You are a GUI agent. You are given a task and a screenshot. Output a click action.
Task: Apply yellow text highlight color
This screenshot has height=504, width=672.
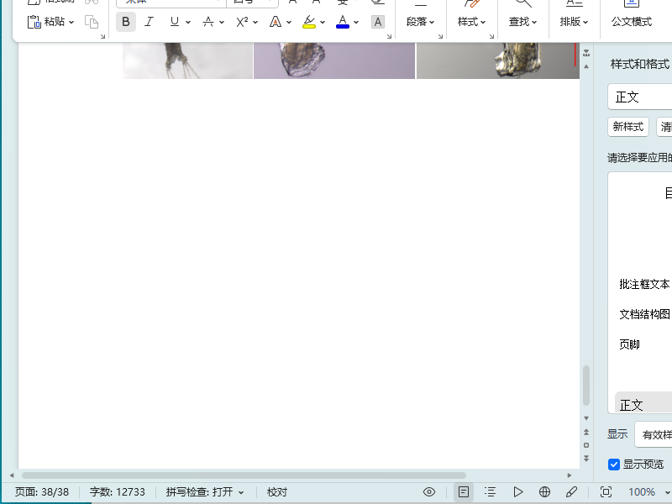[x=309, y=22]
